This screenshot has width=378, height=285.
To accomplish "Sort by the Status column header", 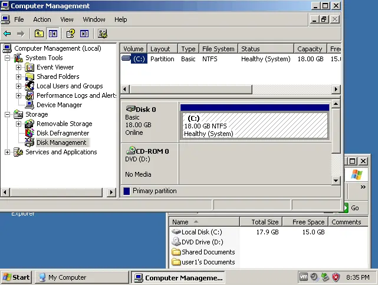I will (266, 49).
